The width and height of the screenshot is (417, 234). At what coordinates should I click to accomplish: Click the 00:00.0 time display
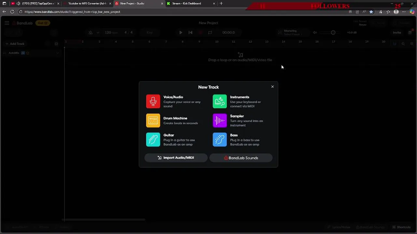point(229,32)
